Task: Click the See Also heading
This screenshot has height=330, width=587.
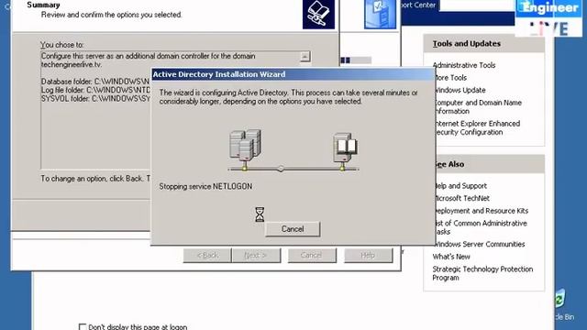Action: [x=449, y=164]
